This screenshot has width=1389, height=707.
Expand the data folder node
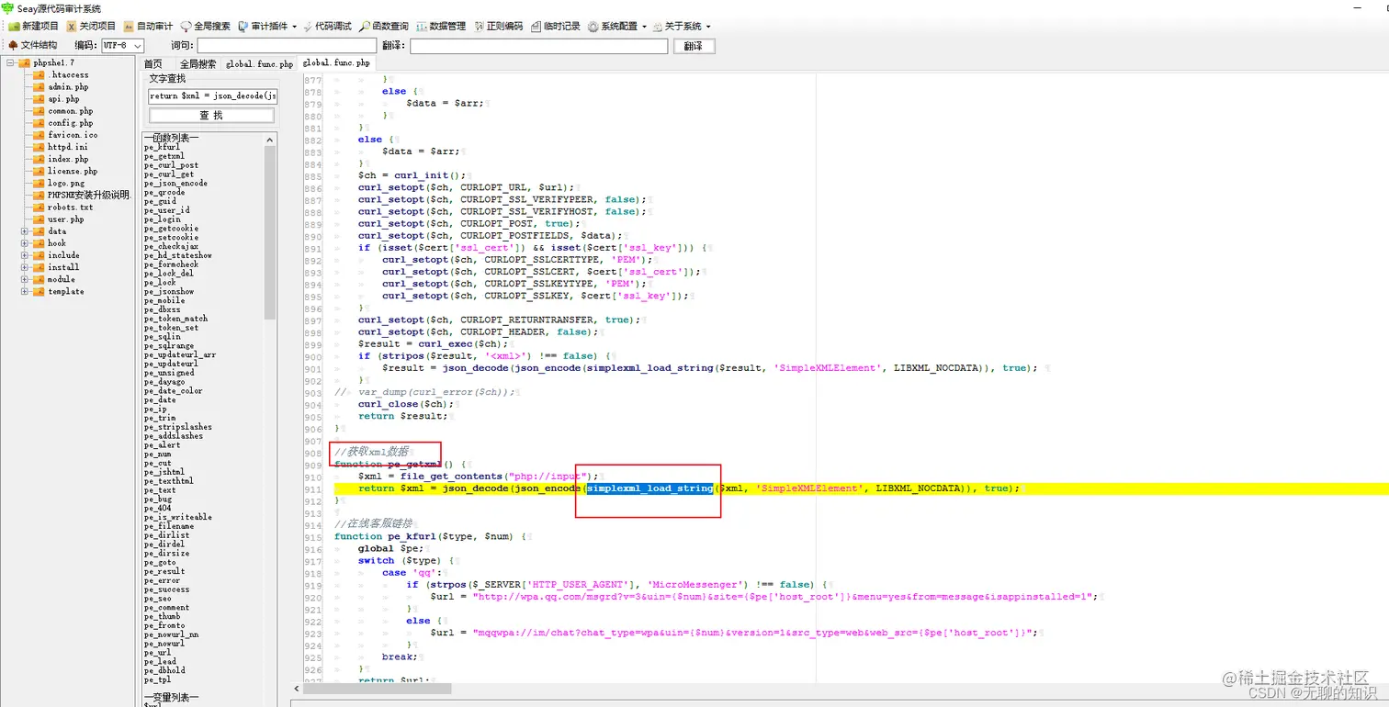coord(25,231)
